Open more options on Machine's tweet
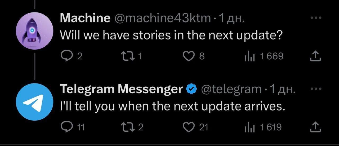 [x=315, y=18]
